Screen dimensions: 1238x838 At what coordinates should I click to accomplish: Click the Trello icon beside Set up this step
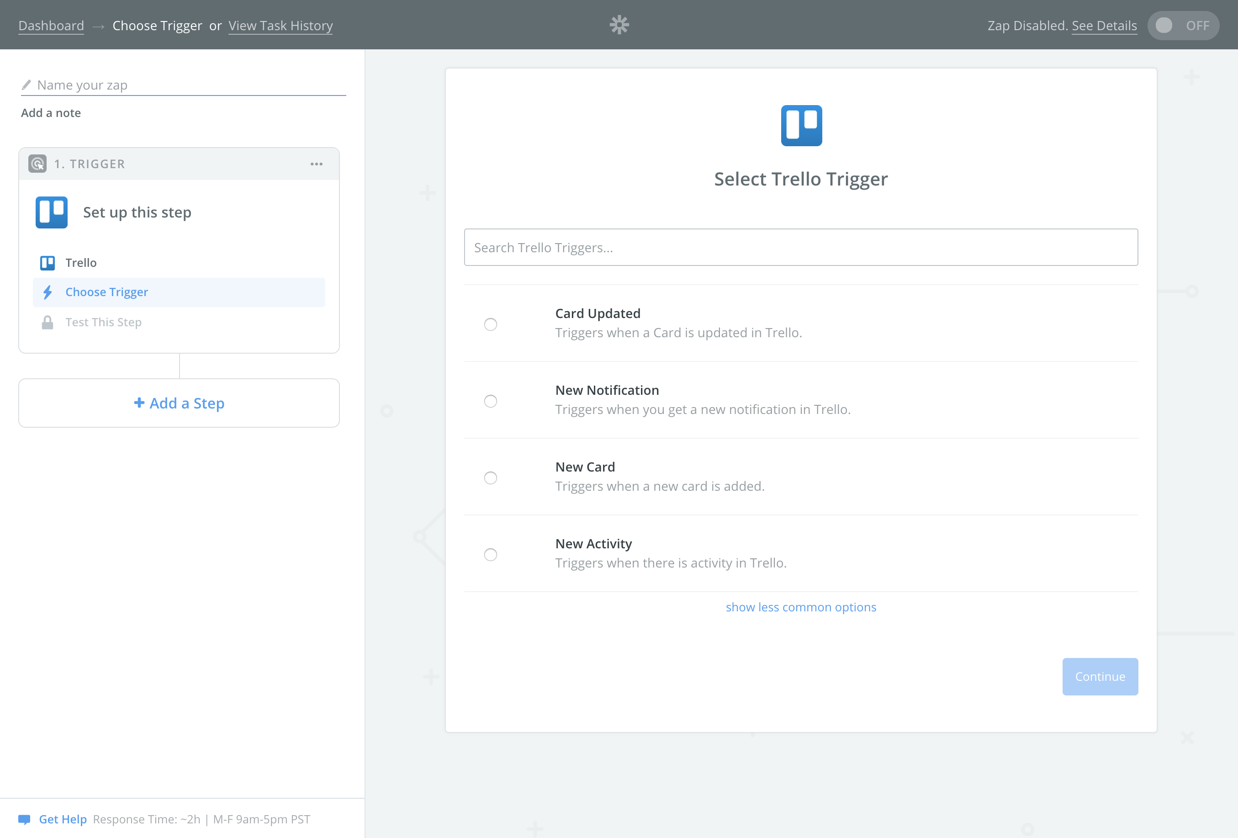pos(52,212)
